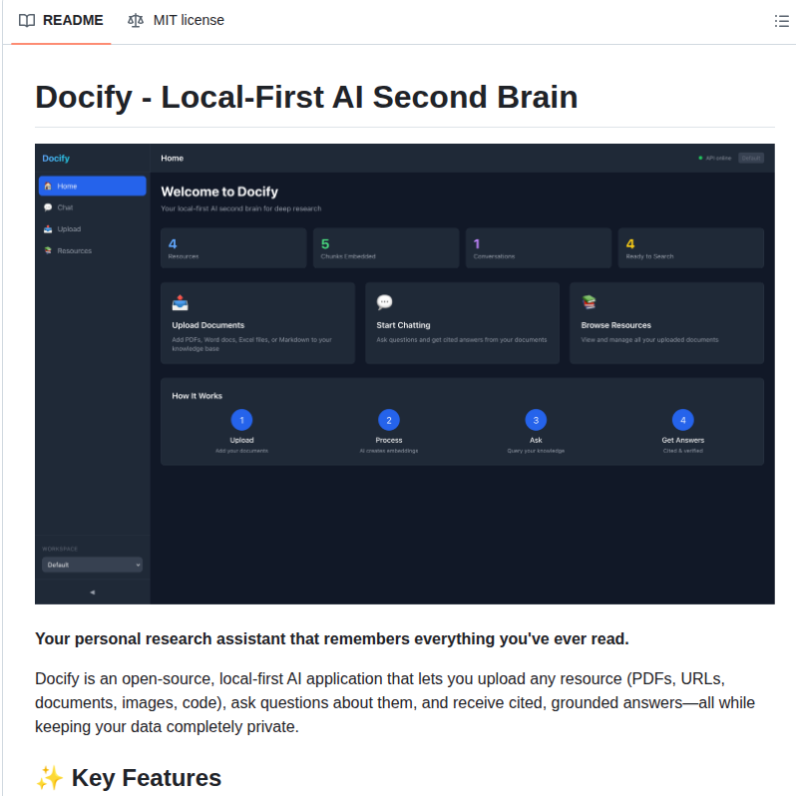This screenshot has width=796, height=796.
Task: Click the 'API online' status text
Action: click(718, 158)
